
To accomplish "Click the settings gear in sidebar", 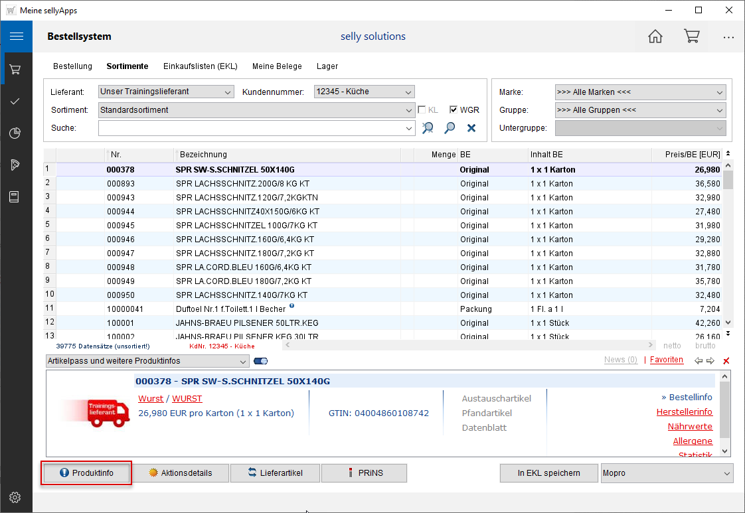I will click(15, 497).
